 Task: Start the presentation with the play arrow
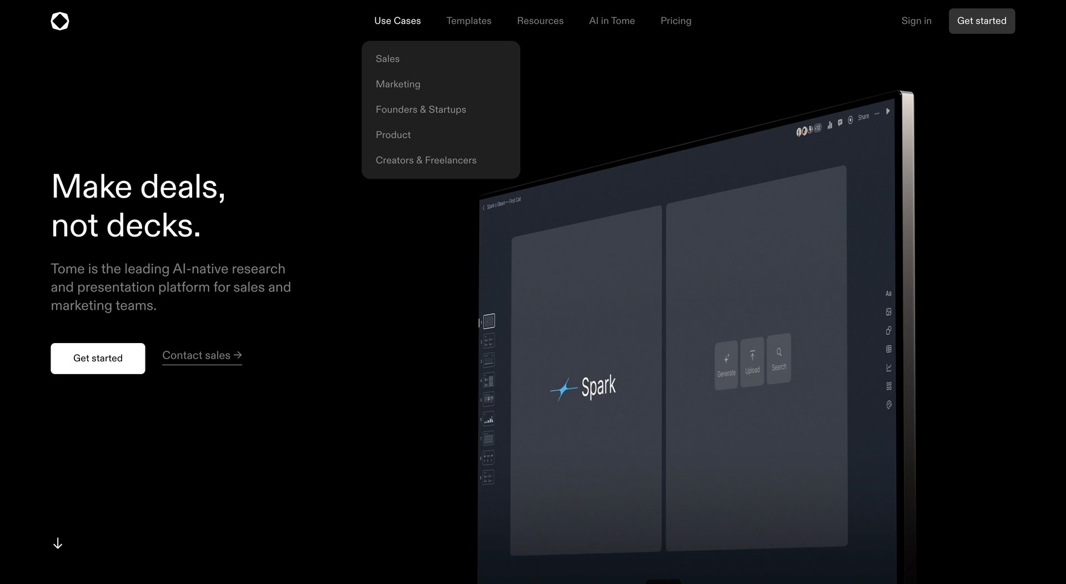pos(888,110)
